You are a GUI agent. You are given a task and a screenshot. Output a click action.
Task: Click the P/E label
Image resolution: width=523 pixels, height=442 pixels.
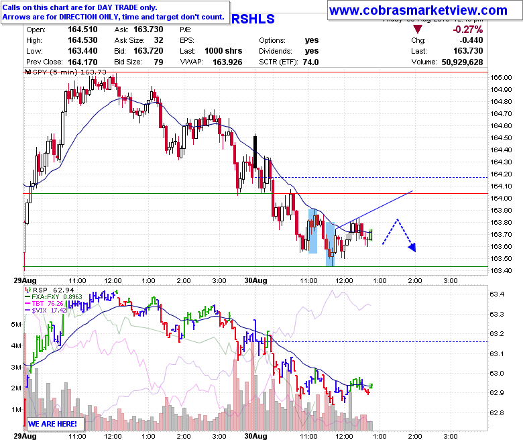point(186,30)
